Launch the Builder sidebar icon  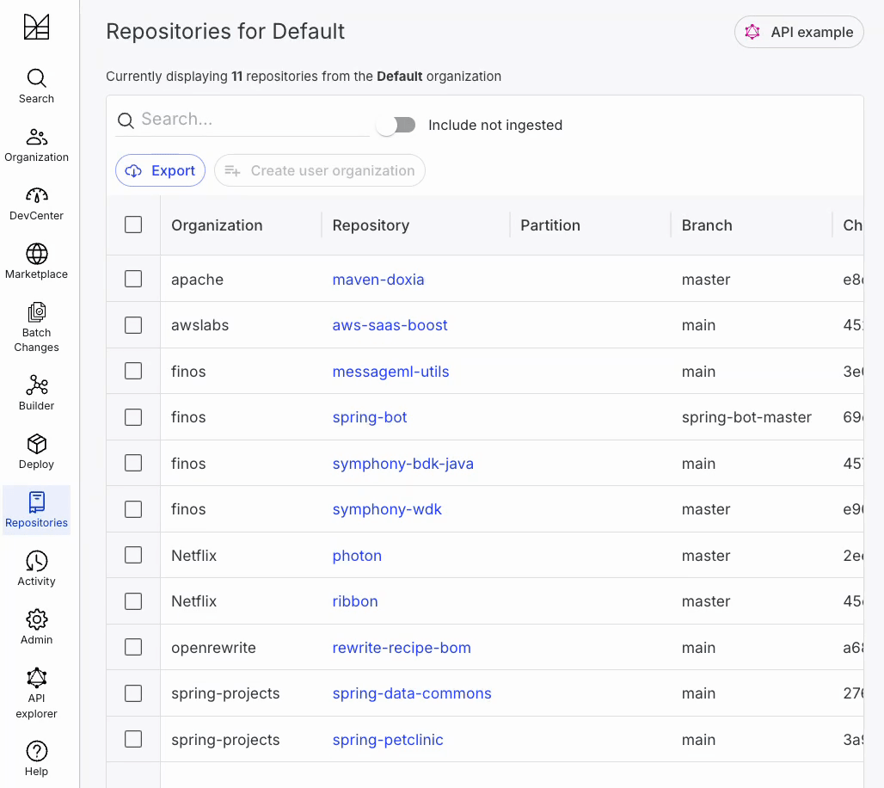[x=37, y=385]
